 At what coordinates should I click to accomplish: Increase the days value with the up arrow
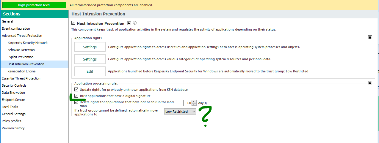194,102
